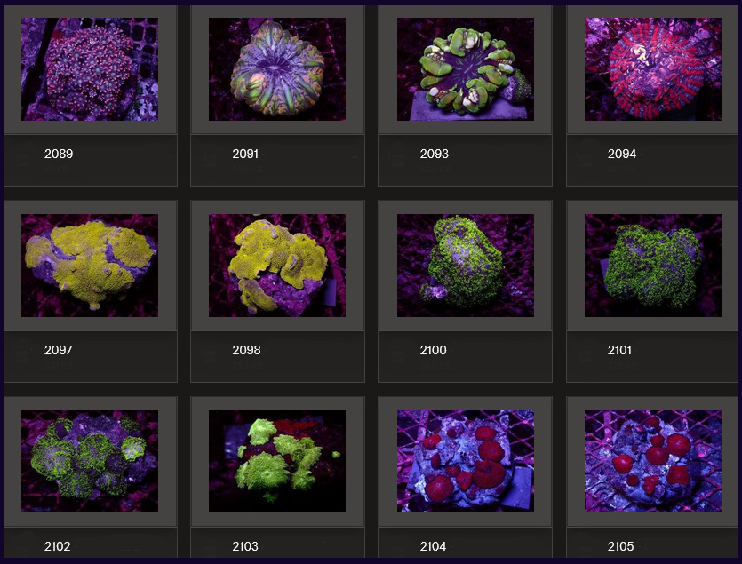Open red mushroom coral thumbnail 2105
Screen dimensions: 742x564
click(653, 461)
